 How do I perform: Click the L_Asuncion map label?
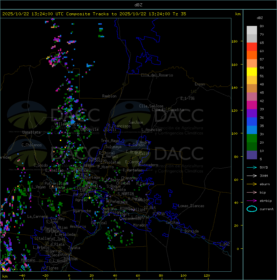coord(151,130)
